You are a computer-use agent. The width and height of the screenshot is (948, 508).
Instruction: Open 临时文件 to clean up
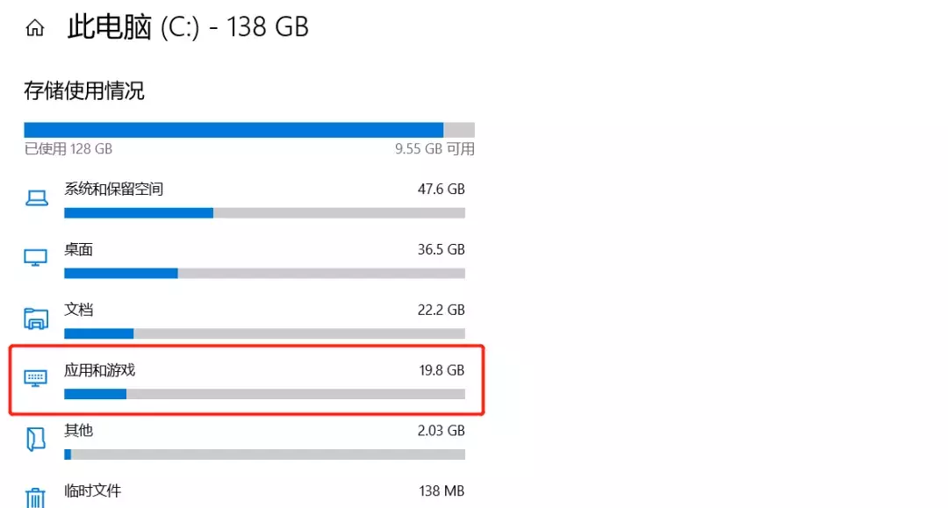(247, 494)
